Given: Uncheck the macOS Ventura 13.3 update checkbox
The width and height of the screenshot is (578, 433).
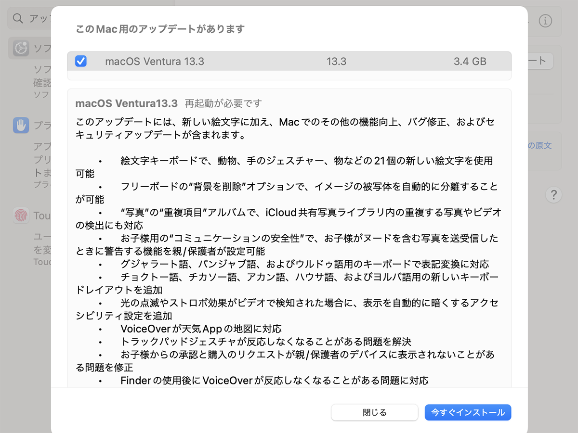Looking at the screenshot, I should coord(81,61).
